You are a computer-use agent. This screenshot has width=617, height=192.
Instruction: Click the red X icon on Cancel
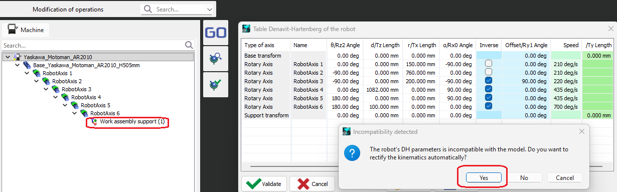click(x=303, y=184)
